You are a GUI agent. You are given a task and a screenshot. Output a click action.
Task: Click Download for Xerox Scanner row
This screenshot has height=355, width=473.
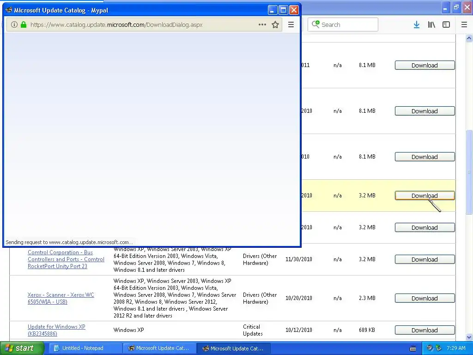pos(425,298)
